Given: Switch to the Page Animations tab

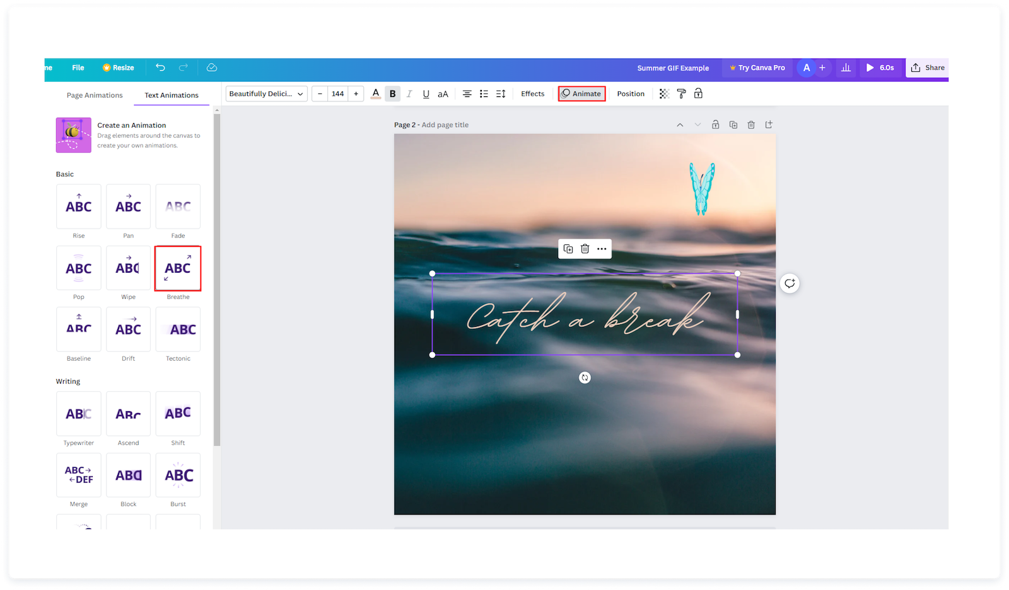Looking at the screenshot, I should 94,94.
